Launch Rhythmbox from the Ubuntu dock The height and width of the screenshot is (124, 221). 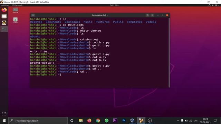pos(4,23)
